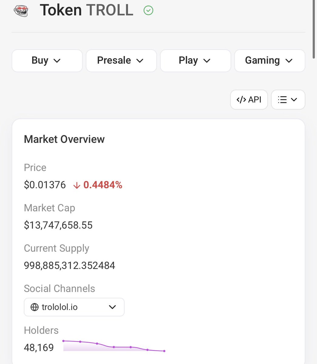The width and height of the screenshot is (317, 364).
Task: Open the Buy dropdown menu
Action: point(47,61)
